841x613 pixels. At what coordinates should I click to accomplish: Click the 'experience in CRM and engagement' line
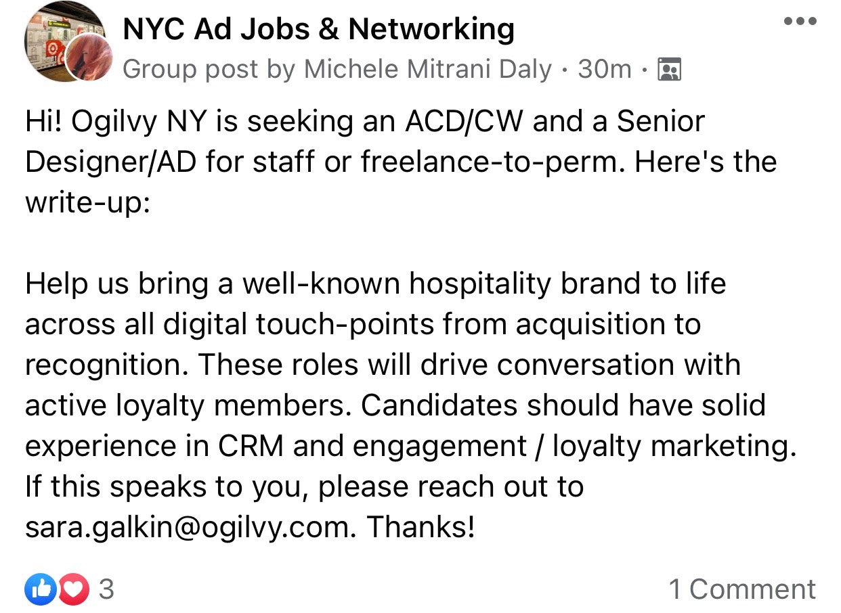point(410,447)
